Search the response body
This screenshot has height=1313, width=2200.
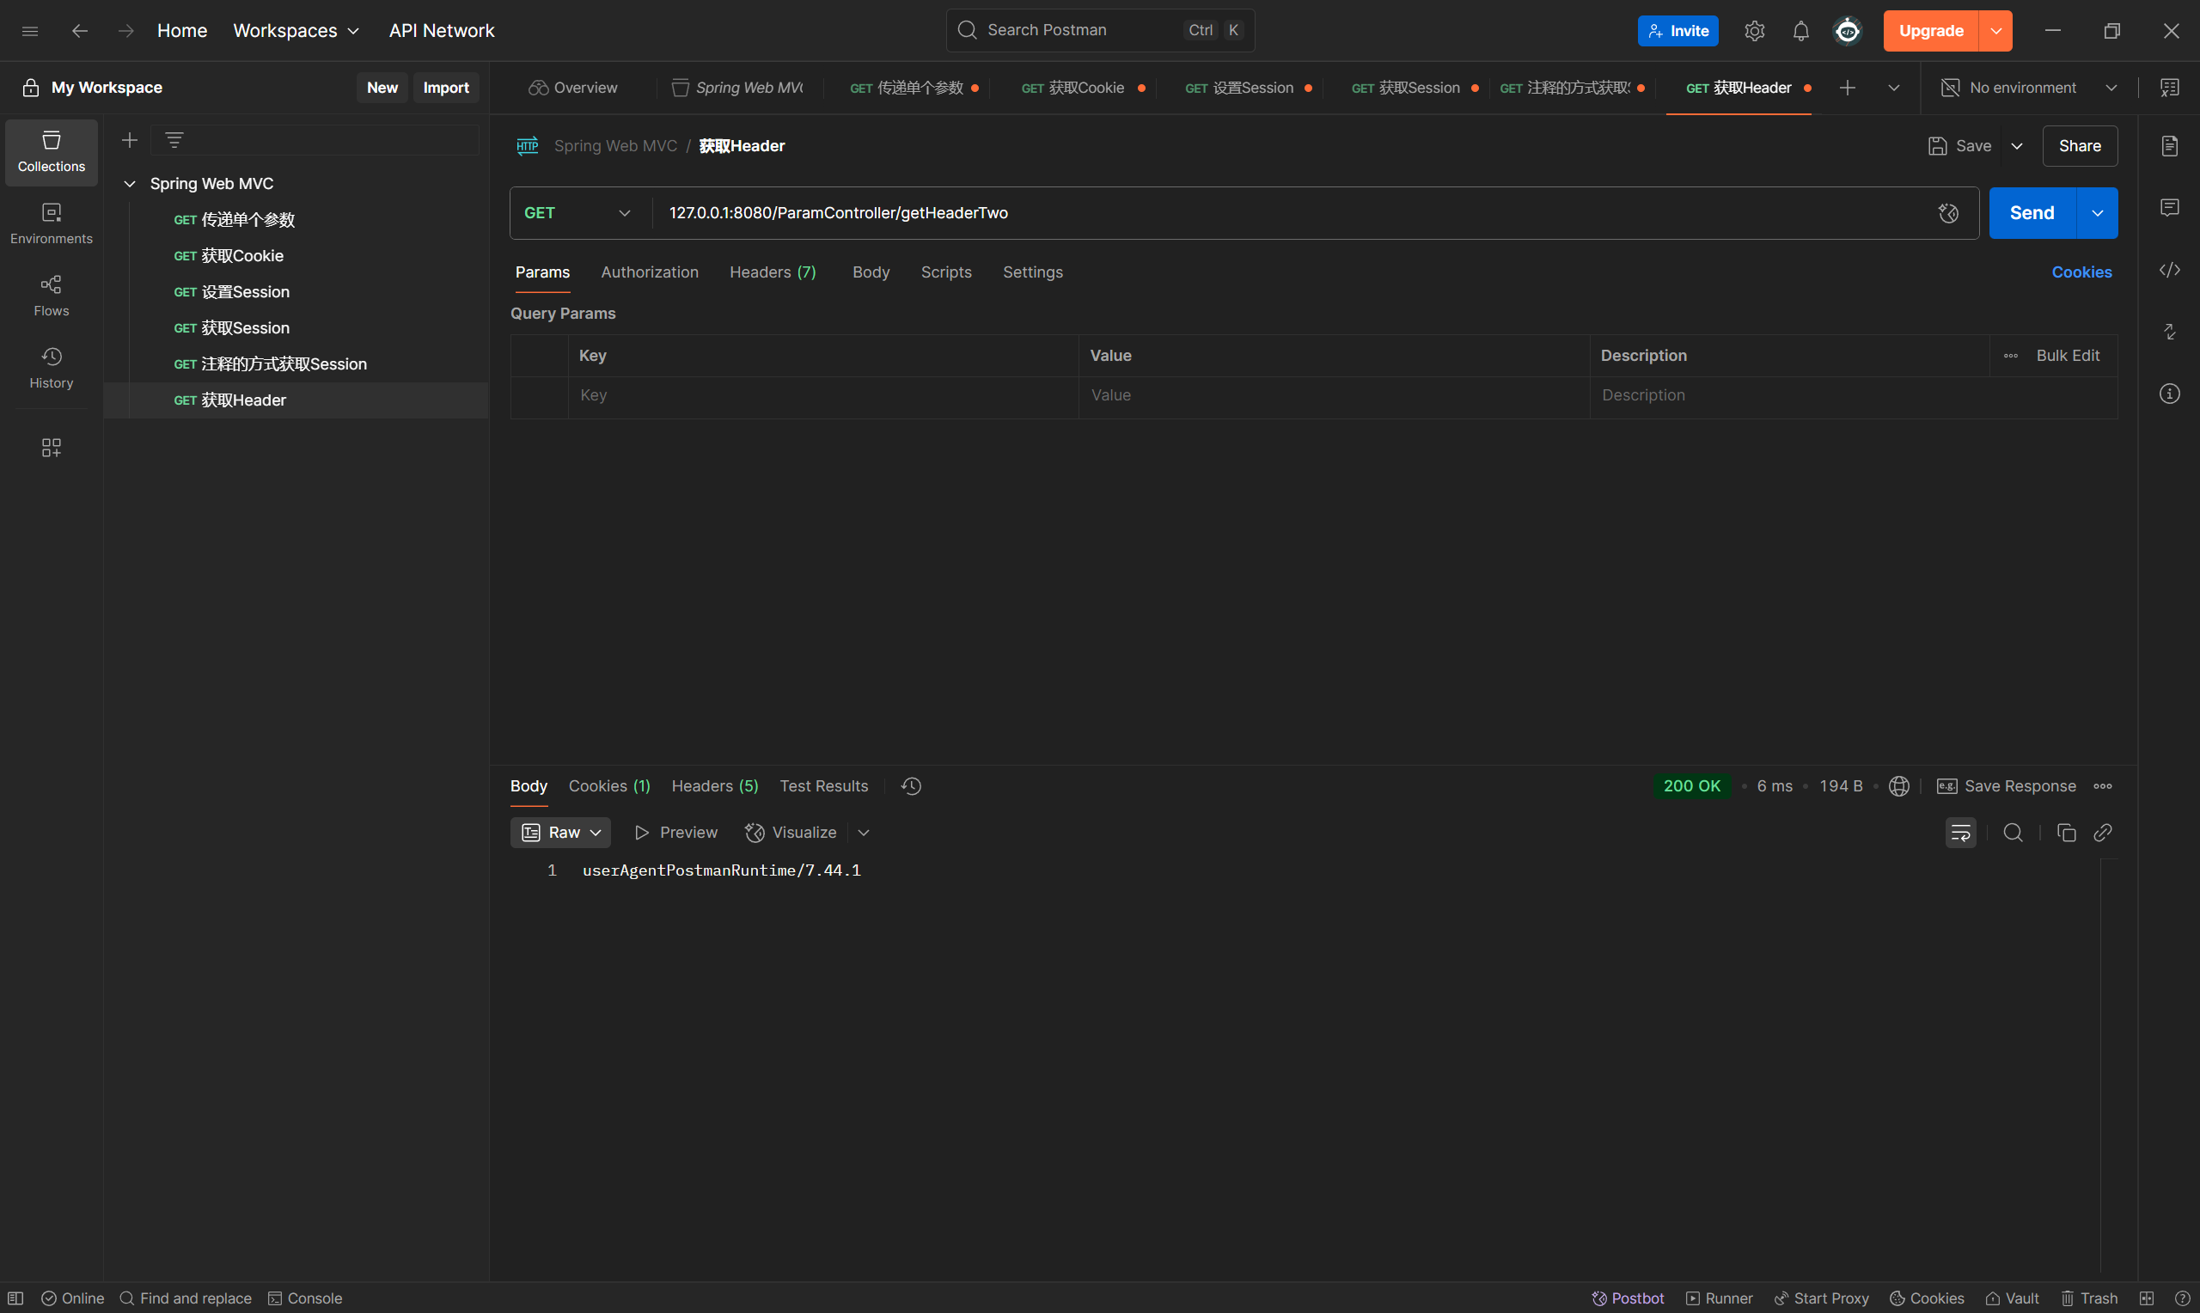pos(2013,833)
